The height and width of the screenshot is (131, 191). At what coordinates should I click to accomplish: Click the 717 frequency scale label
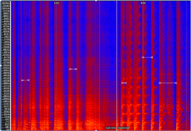pyautogui.click(x=6, y=122)
